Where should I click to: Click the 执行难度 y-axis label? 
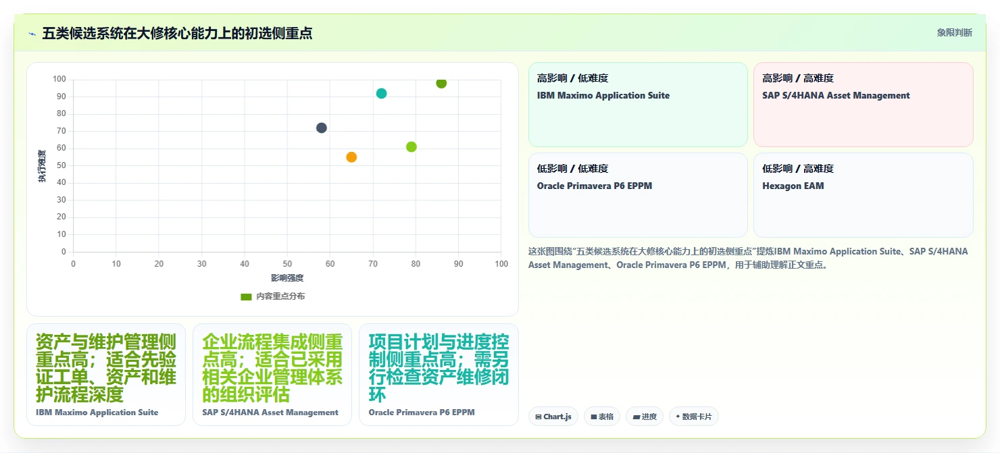tap(42, 166)
